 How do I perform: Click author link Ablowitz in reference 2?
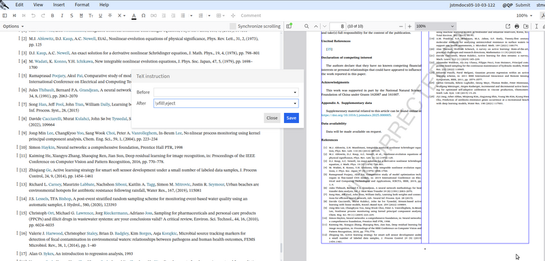point(44,39)
